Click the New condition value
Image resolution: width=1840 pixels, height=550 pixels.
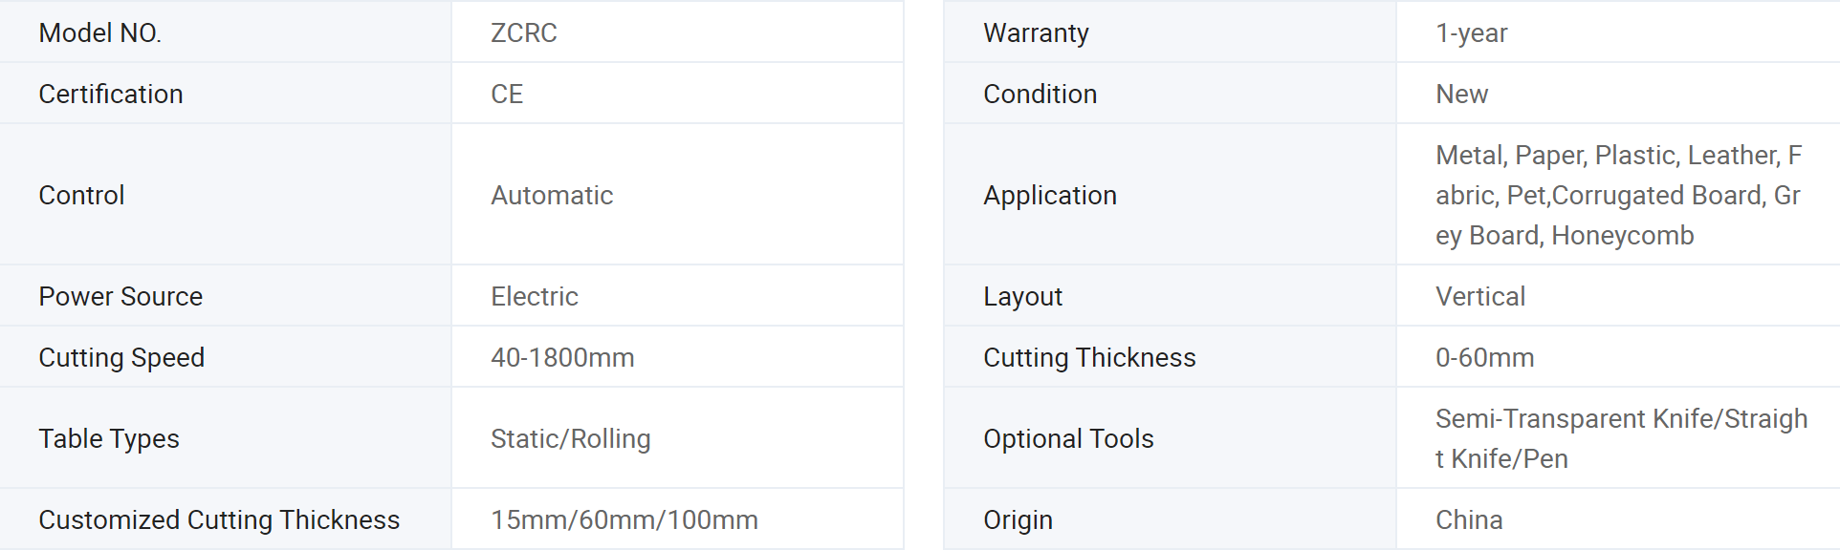click(x=1461, y=95)
